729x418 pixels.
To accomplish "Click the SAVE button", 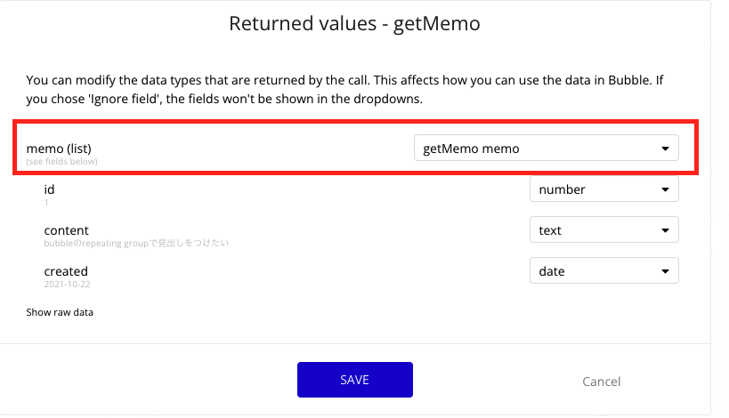I will pos(354,380).
